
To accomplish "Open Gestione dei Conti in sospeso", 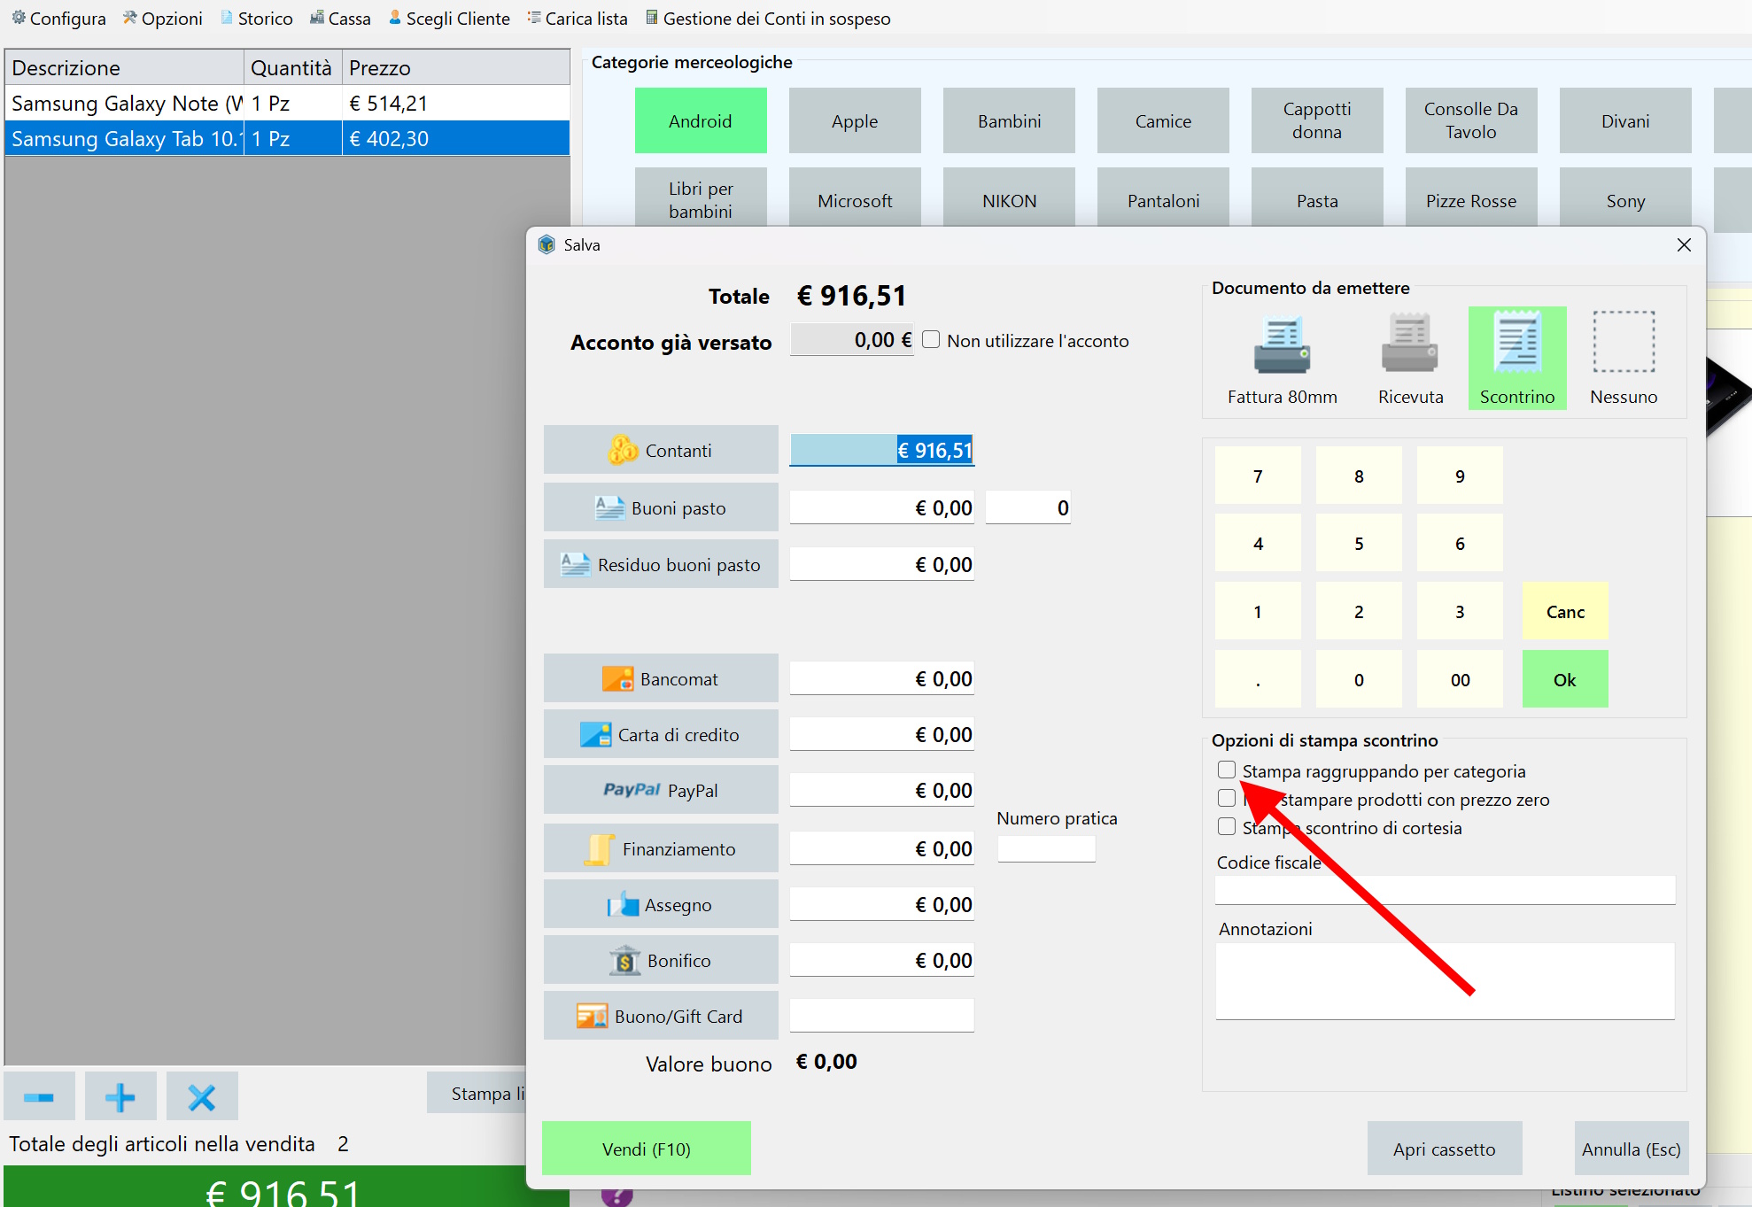I will click(x=768, y=19).
